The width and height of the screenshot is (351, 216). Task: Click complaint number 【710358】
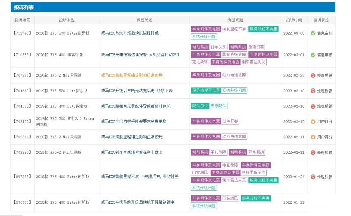22,55
